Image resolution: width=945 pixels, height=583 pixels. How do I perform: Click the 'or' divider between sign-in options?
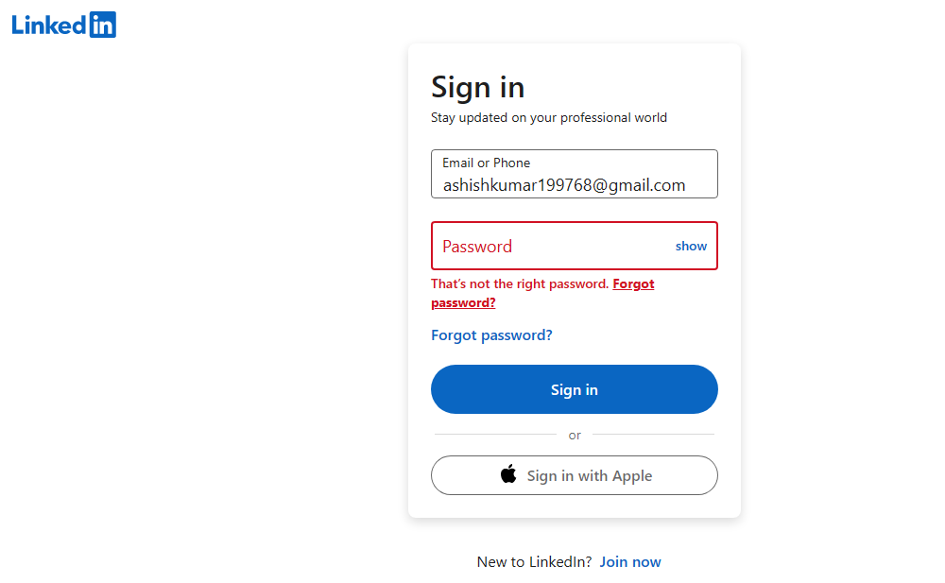click(x=574, y=435)
